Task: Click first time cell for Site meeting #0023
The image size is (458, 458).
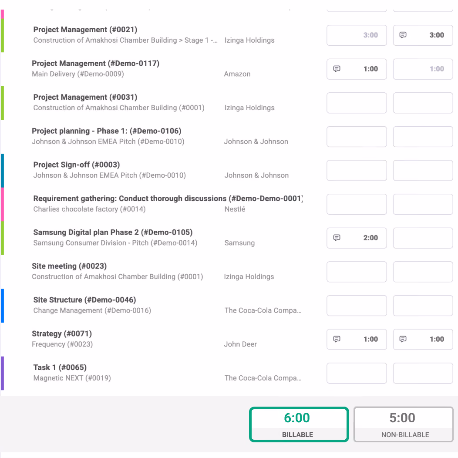Action: point(357,272)
